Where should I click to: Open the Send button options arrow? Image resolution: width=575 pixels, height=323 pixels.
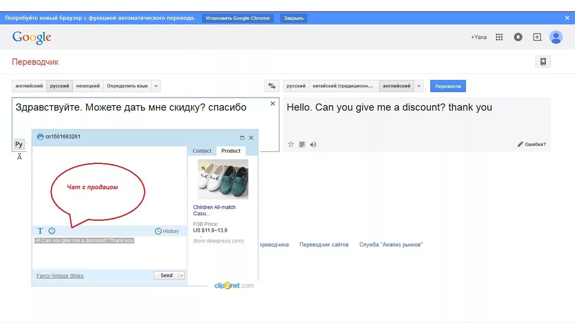pos(181,275)
